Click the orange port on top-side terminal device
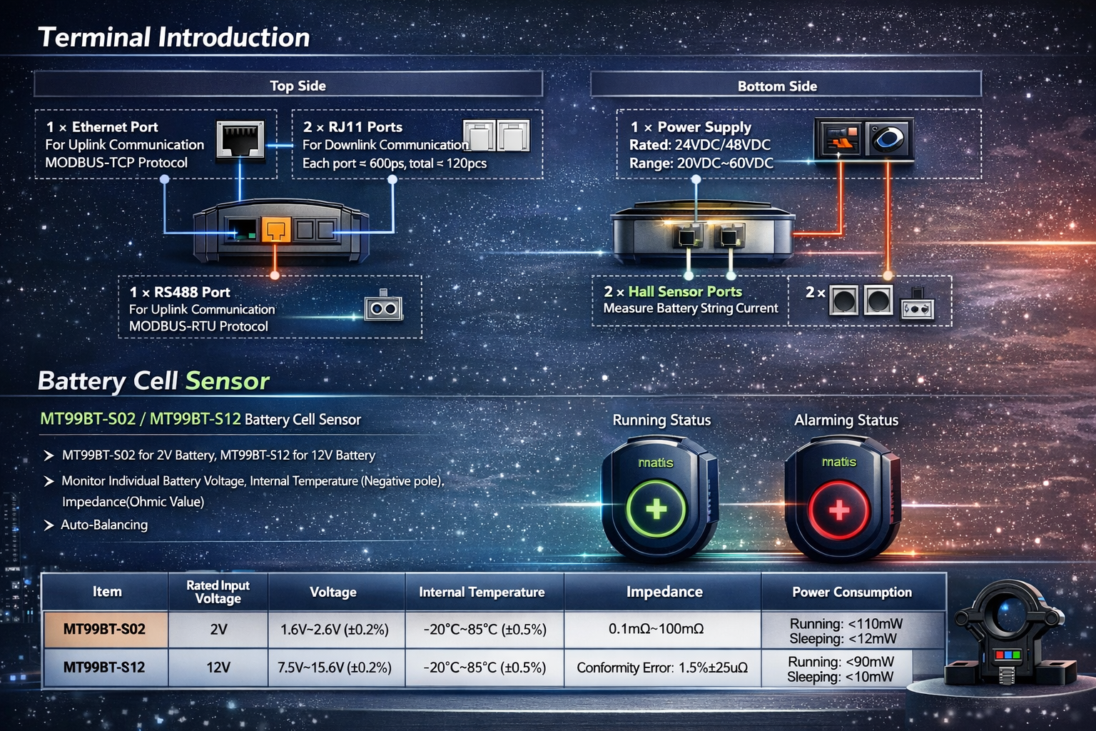The width and height of the screenshot is (1096, 731). tap(275, 230)
